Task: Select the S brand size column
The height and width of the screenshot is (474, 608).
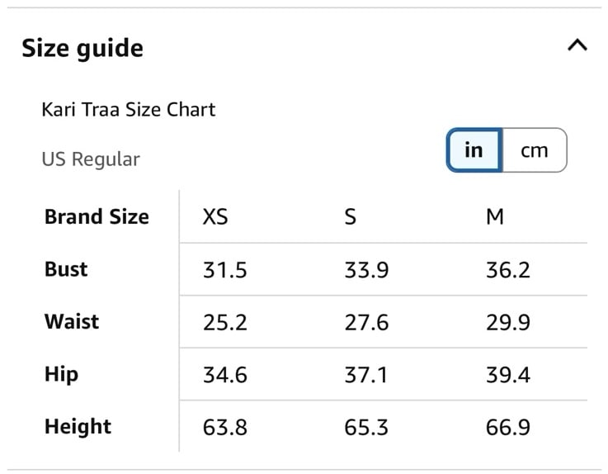Action: click(x=350, y=216)
